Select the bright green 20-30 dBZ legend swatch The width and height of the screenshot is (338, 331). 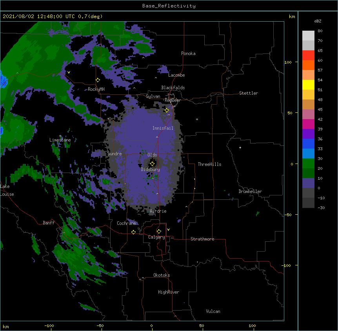point(308,164)
